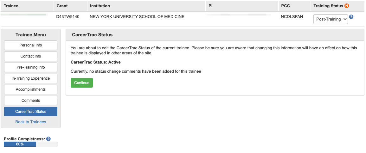Image resolution: width=366 pixels, height=153 pixels.
Task: Follow the Back to Trainees link
Action: tap(31, 122)
